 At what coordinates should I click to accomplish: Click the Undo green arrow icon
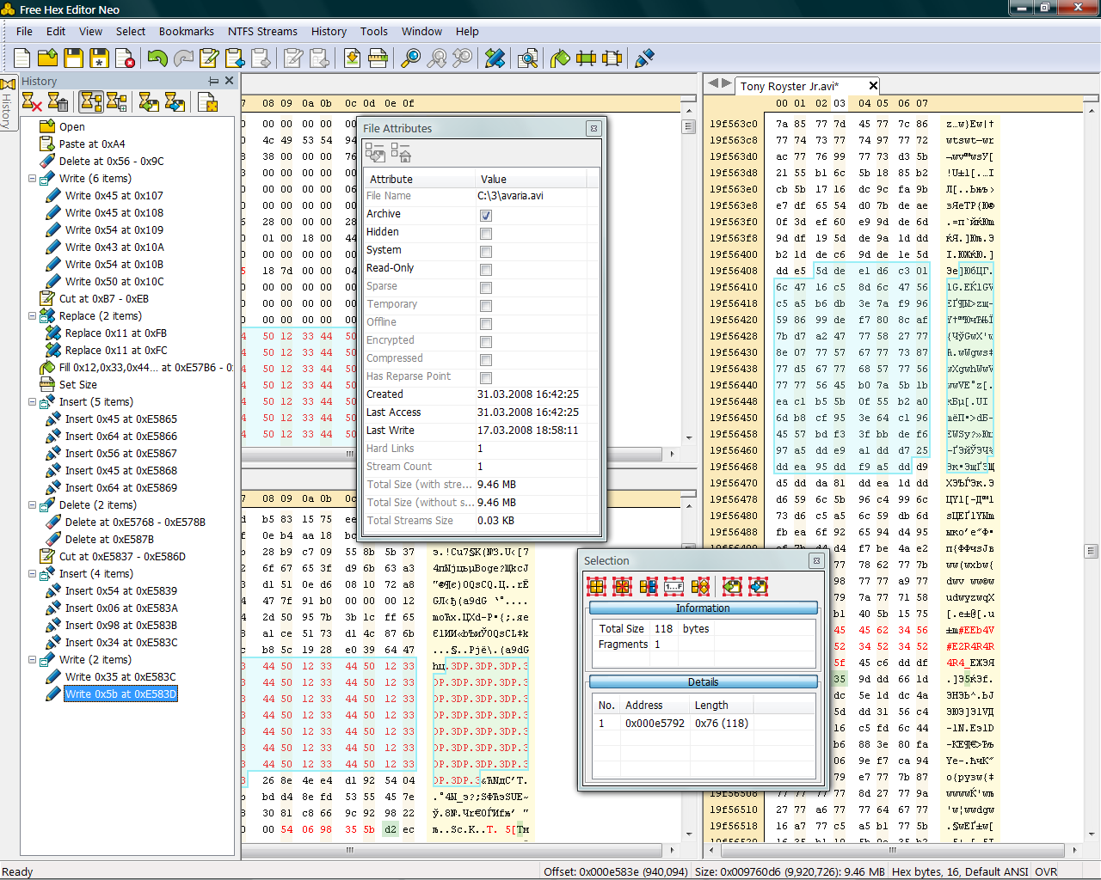click(157, 58)
